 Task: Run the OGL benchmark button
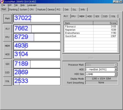coord(7,81)
